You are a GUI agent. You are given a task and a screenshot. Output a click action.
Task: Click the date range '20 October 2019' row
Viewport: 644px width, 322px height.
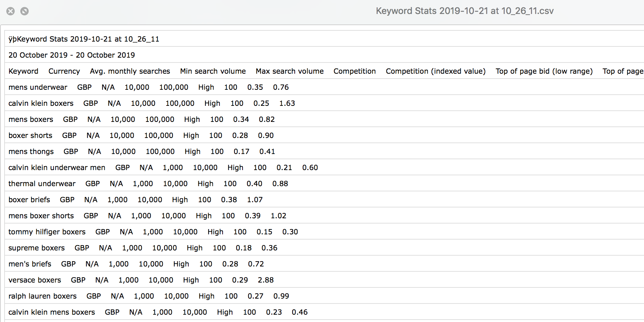[x=72, y=55]
